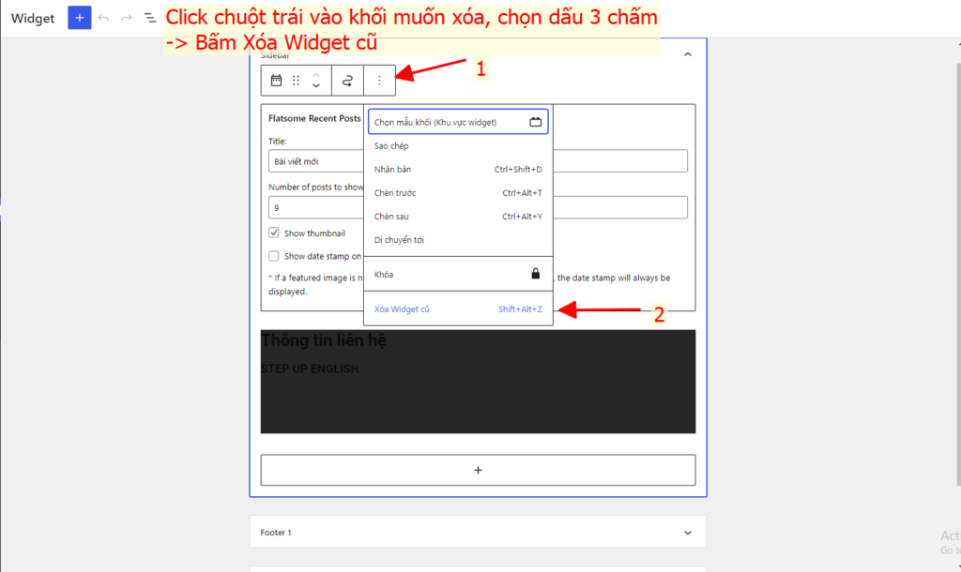Viewport: 961px width, 572px height.
Task: Toggle the Show thumbnail checkbox
Action: 274,233
